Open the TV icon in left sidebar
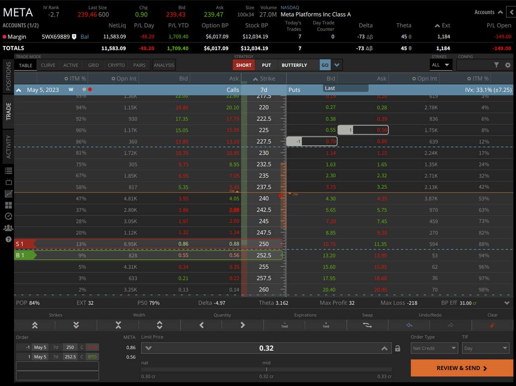This screenshot has width=516, height=386. pyautogui.click(x=8, y=182)
